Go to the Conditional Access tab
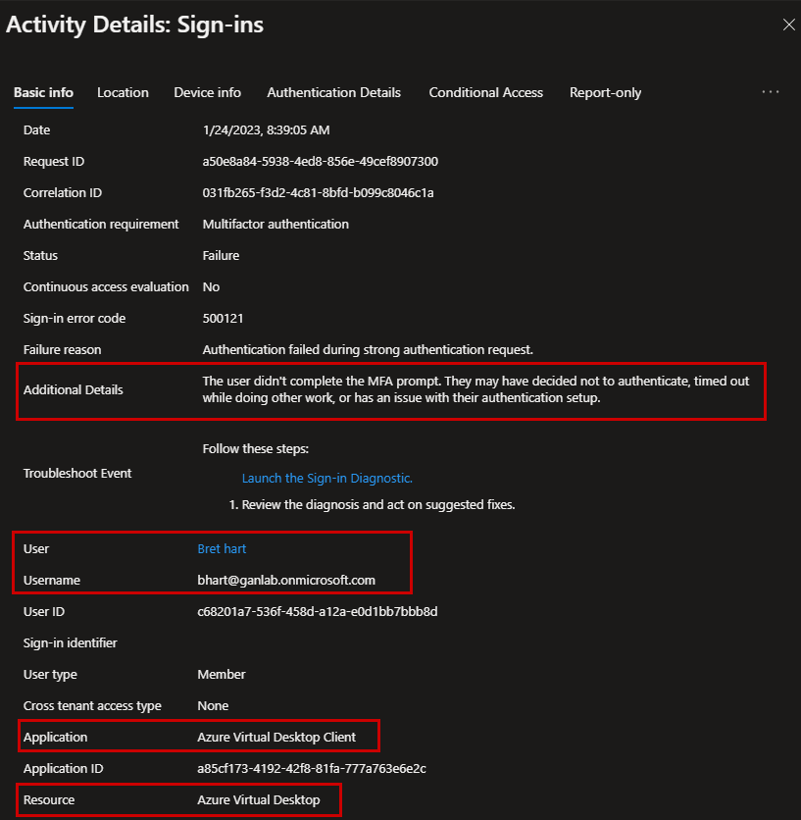Viewport: 801px width, 820px height. pos(485,92)
